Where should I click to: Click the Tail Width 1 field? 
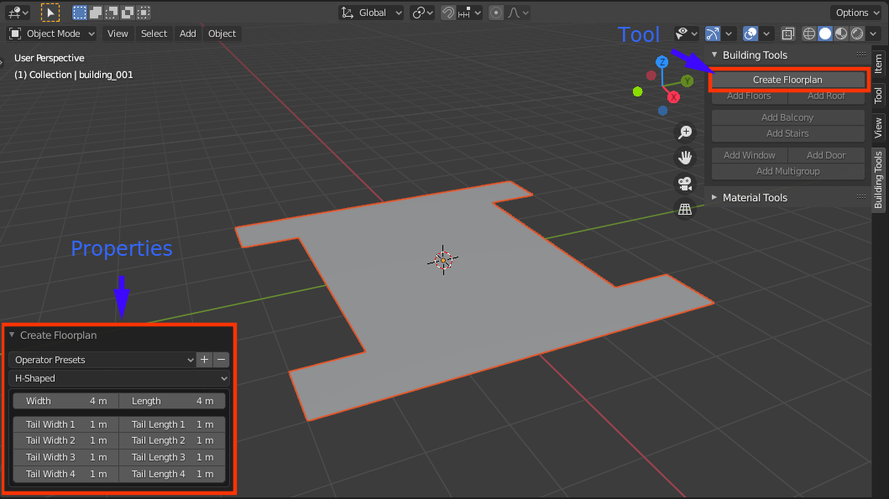pos(65,424)
